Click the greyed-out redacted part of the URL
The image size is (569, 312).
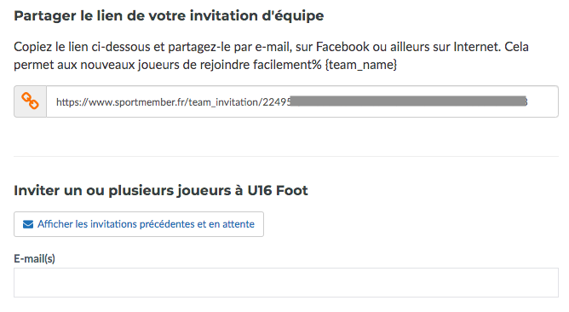point(408,101)
